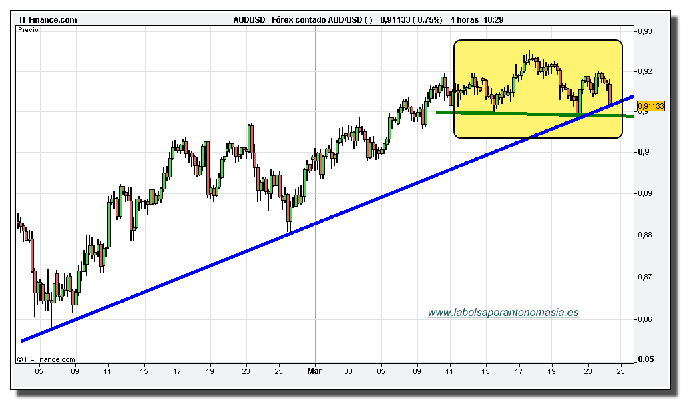This screenshot has height=400, width=681.
Task: Select the 0,89 price axis label
Action: [x=645, y=193]
